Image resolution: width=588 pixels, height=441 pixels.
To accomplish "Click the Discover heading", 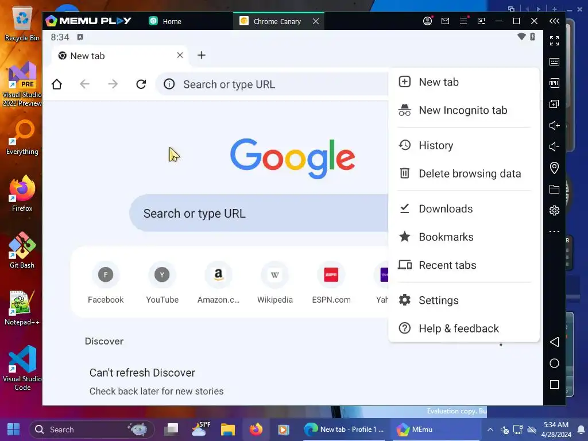I will click(105, 341).
